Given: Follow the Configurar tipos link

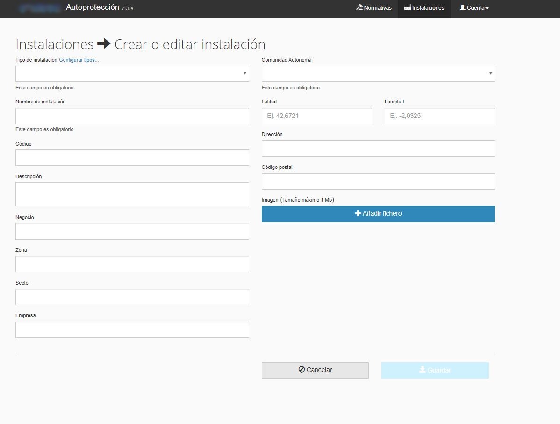Looking at the screenshot, I should 79,60.
